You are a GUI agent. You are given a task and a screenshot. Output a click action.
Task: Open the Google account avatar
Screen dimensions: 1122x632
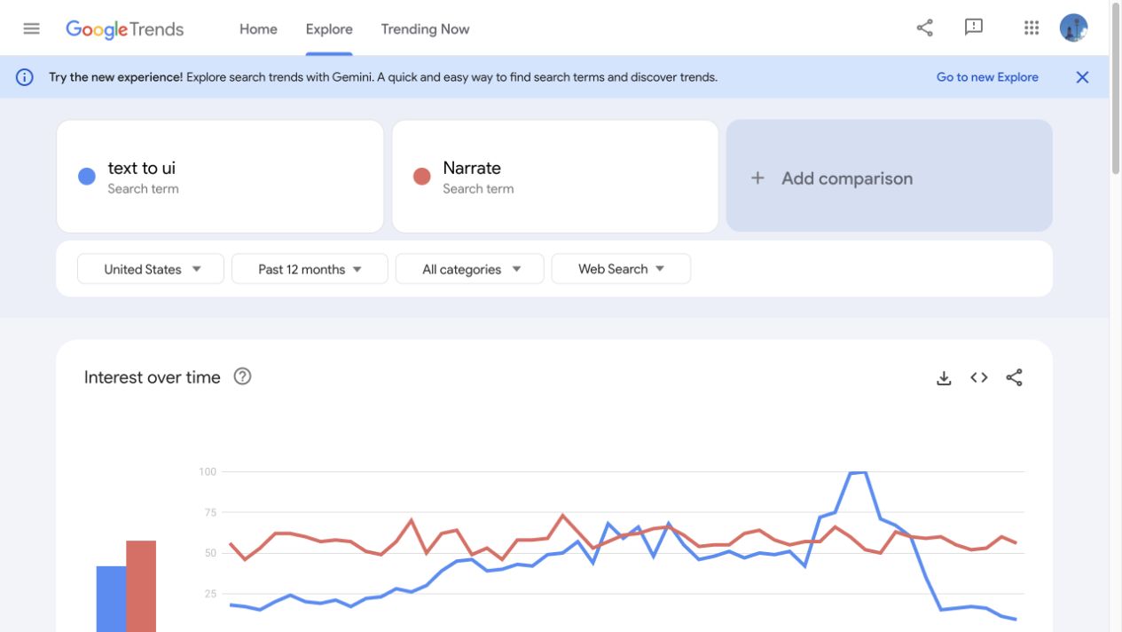(1073, 28)
